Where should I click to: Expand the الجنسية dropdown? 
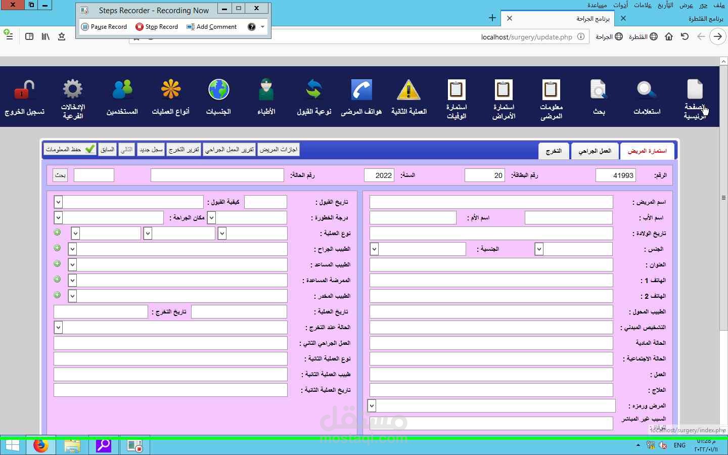click(374, 249)
